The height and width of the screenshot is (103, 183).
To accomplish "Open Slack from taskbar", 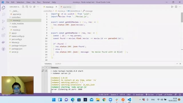I will pyautogui.click(x=117, y=100).
